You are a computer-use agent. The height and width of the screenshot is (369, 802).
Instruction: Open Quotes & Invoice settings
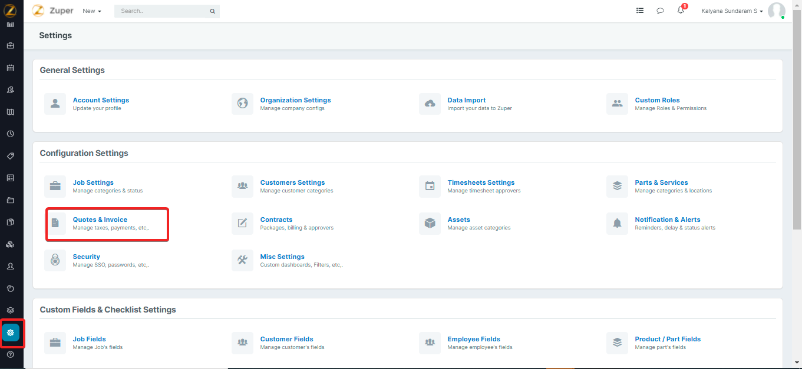coord(100,220)
